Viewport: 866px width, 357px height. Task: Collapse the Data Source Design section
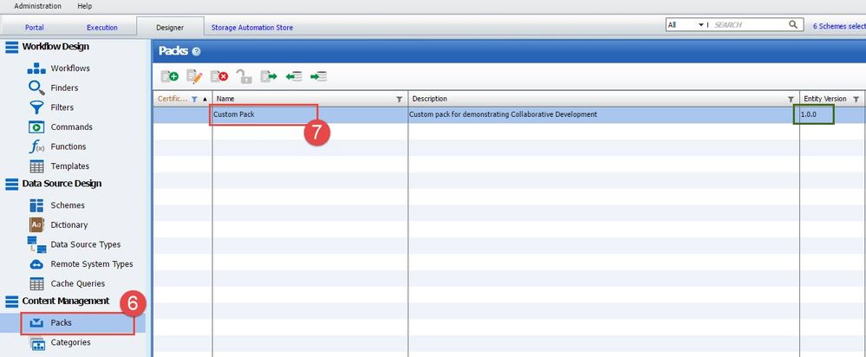[x=13, y=184]
